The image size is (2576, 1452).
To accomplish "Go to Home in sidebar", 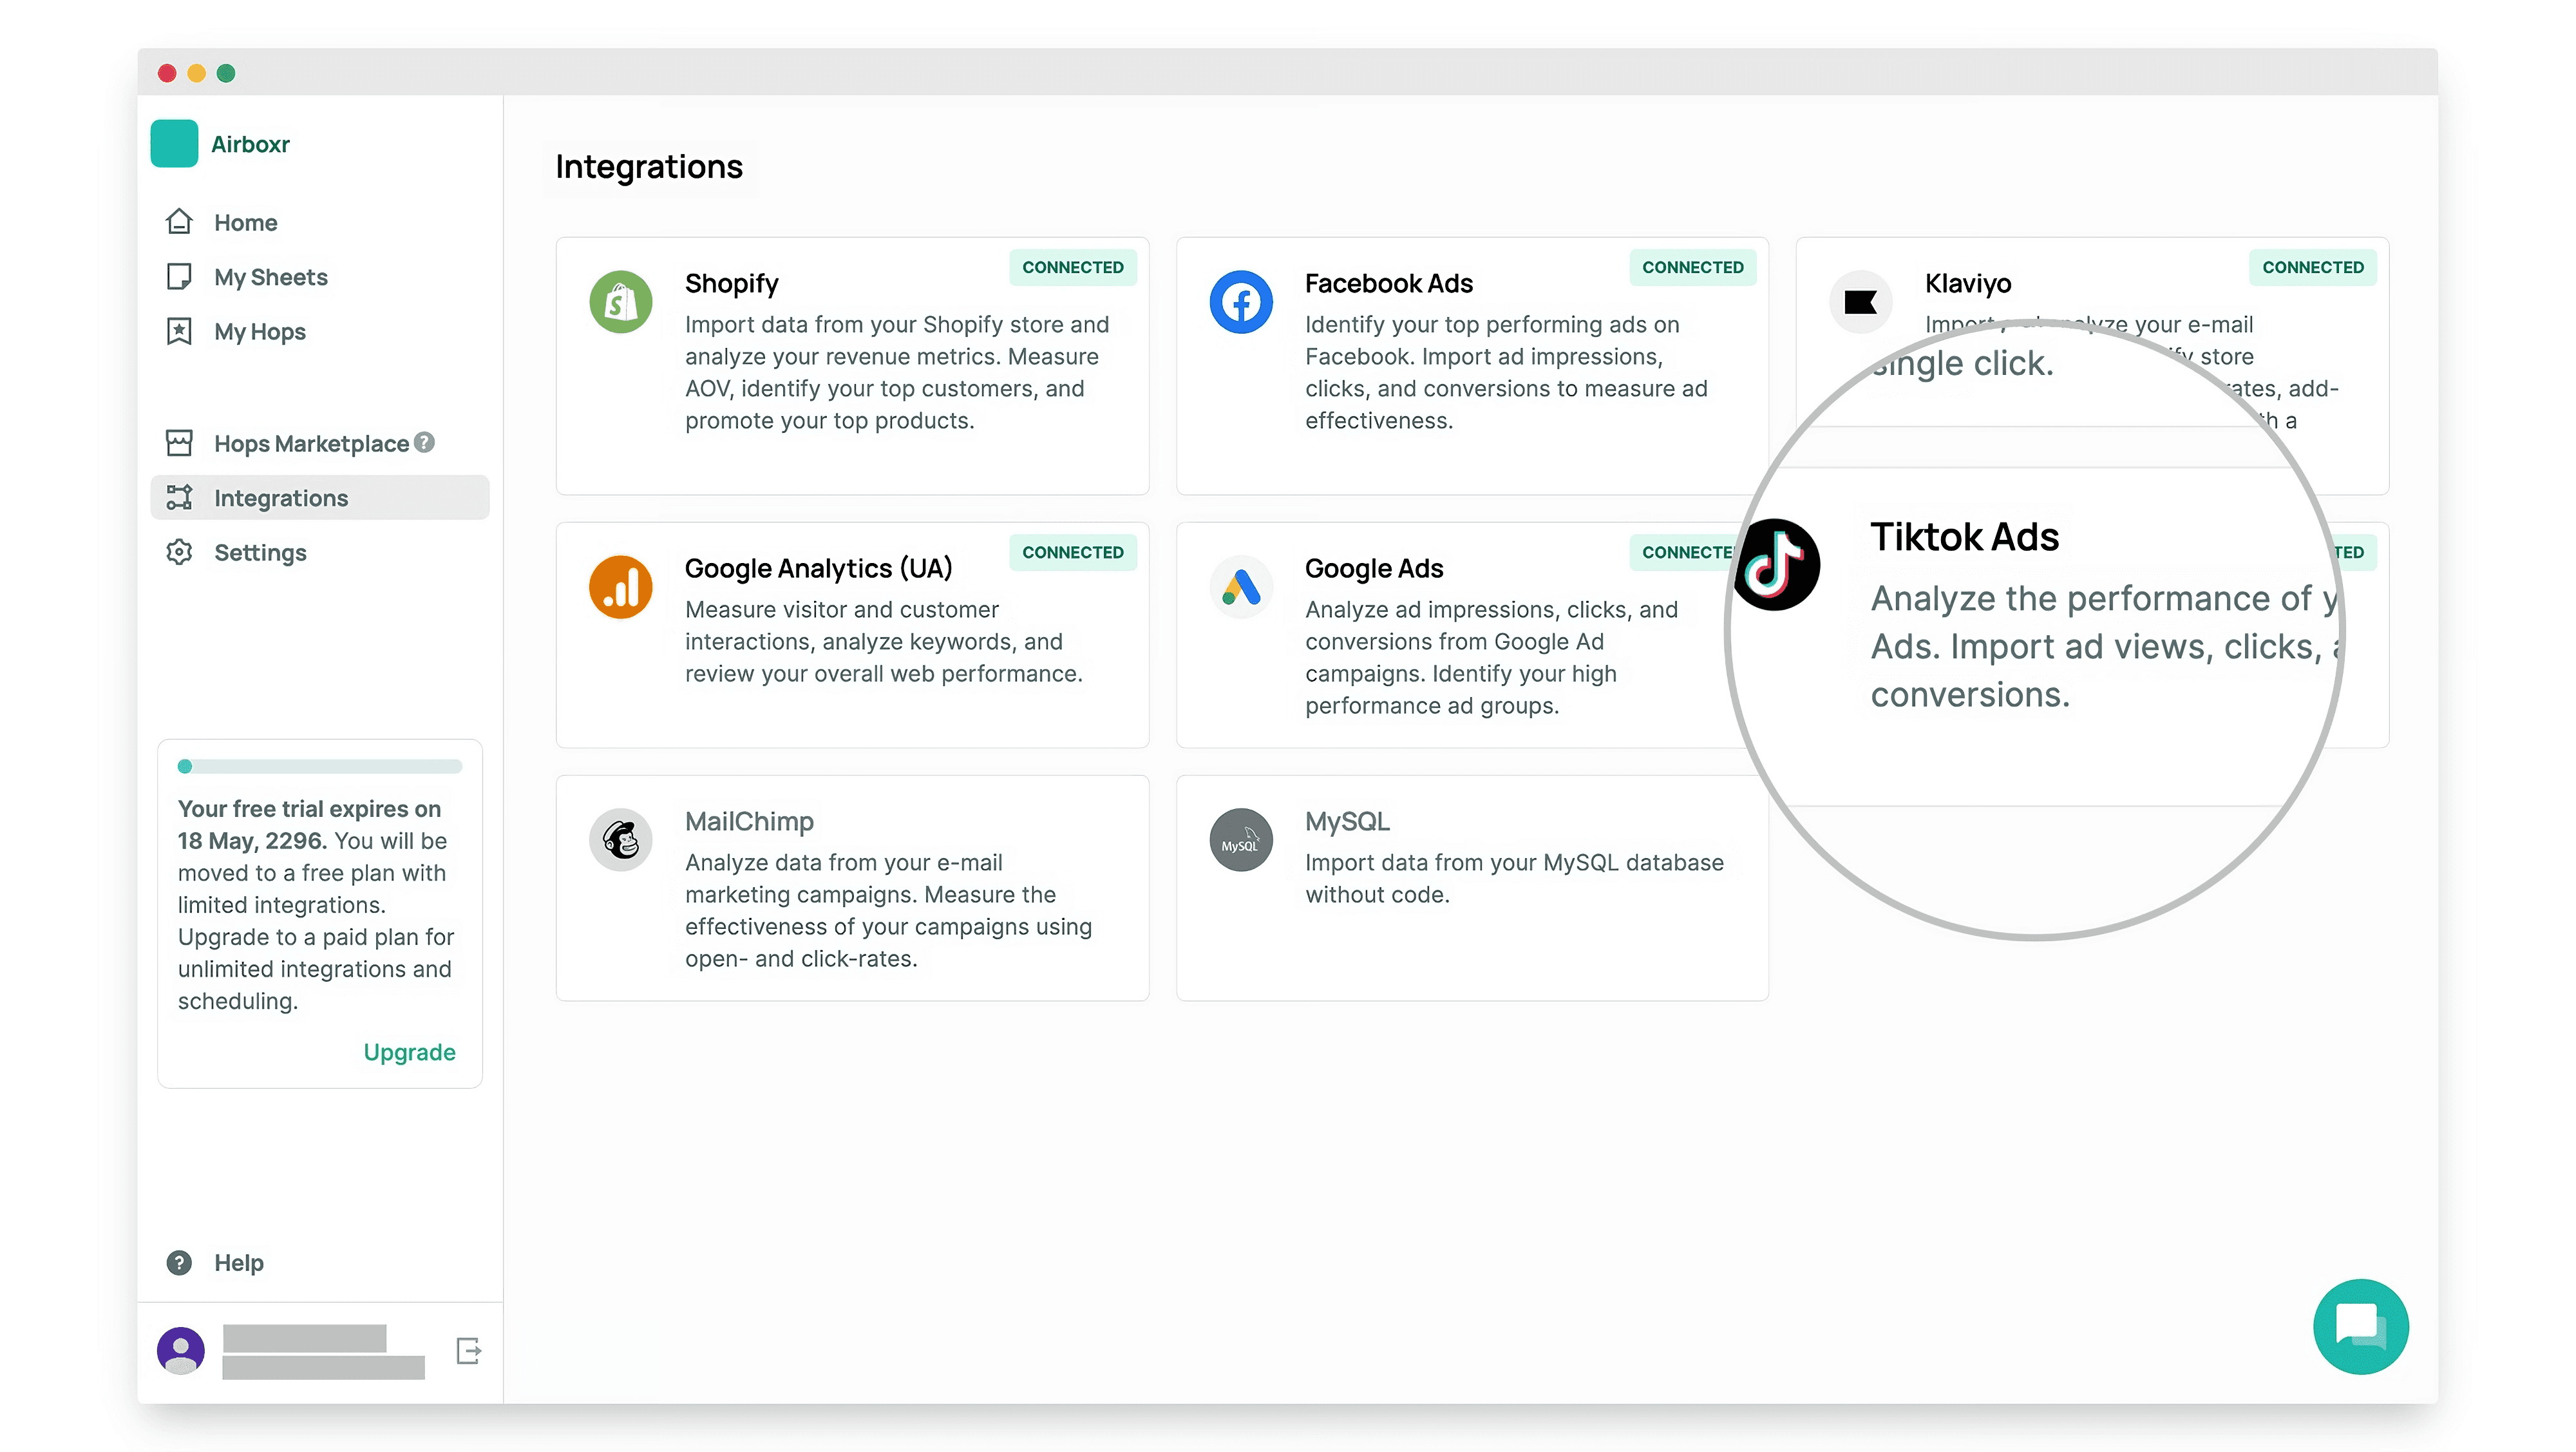I will pyautogui.click(x=245, y=222).
